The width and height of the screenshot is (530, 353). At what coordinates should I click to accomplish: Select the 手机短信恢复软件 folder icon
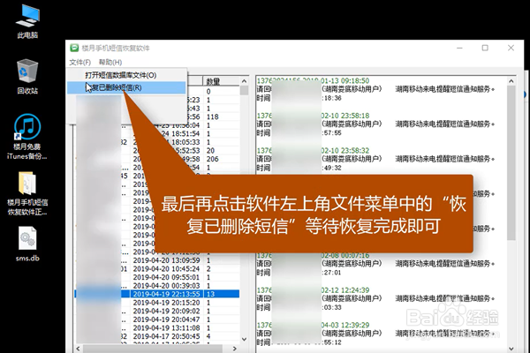(x=27, y=193)
